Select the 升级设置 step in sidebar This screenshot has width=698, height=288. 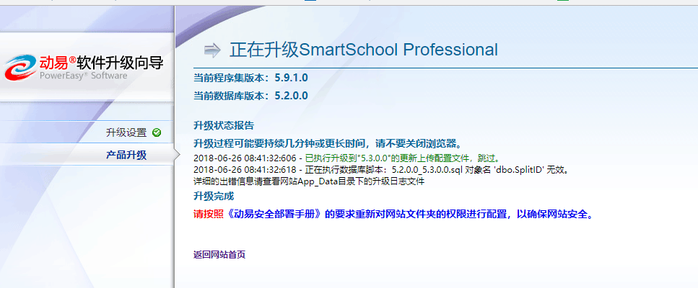[x=126, y=132]
